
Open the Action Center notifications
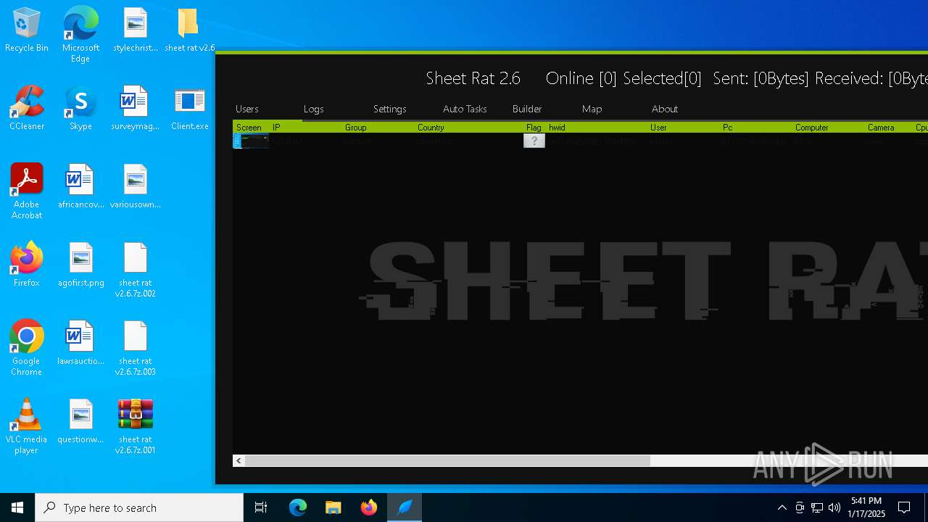coord(904,507)
